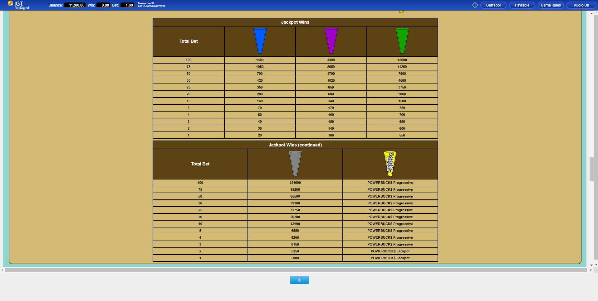This screenshot has height=301, width=598.
Task: Click the yellow PowerBucks wedge icon
Action: click(x=390, y=163)
